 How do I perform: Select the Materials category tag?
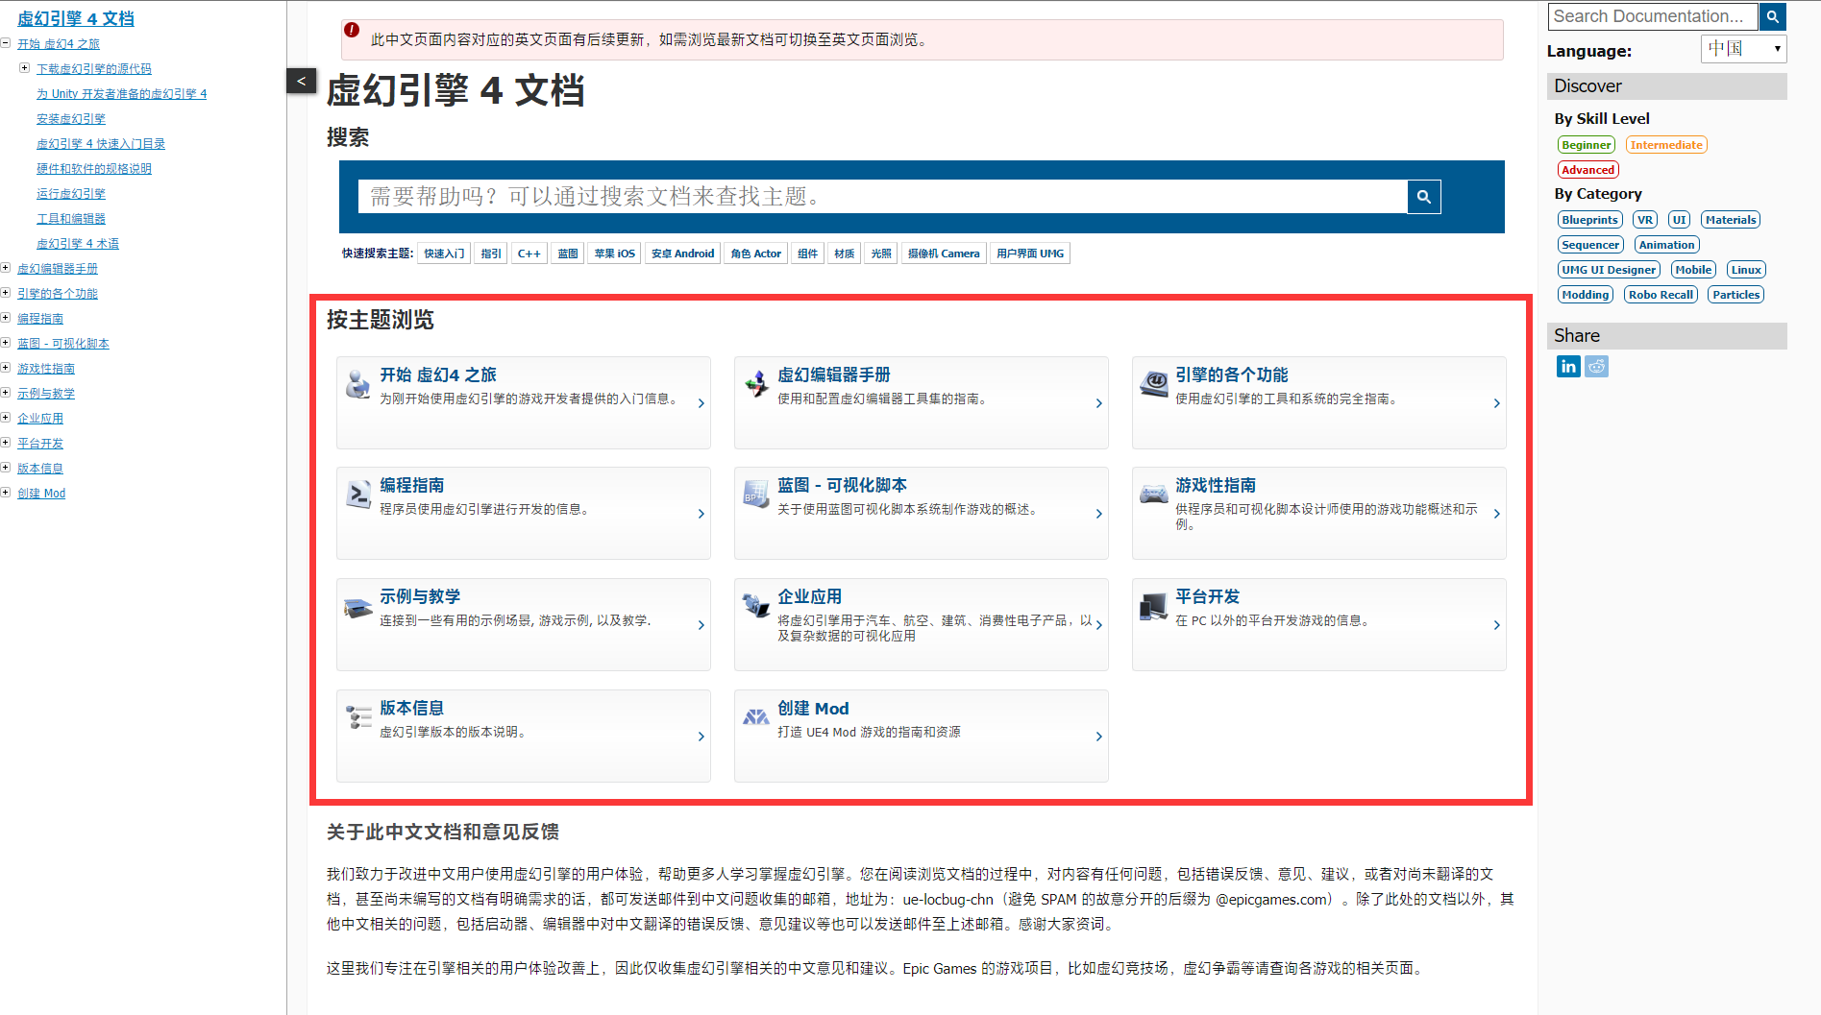(1731, 220)
